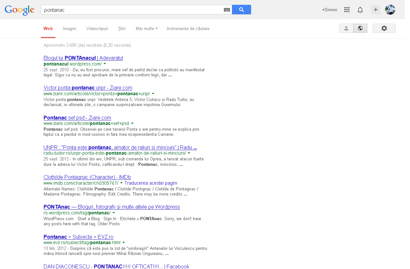This screenshot has width=410, height=269.
Task: Click the 25 sept. 2012 snippet text
Action: [124, 162]
